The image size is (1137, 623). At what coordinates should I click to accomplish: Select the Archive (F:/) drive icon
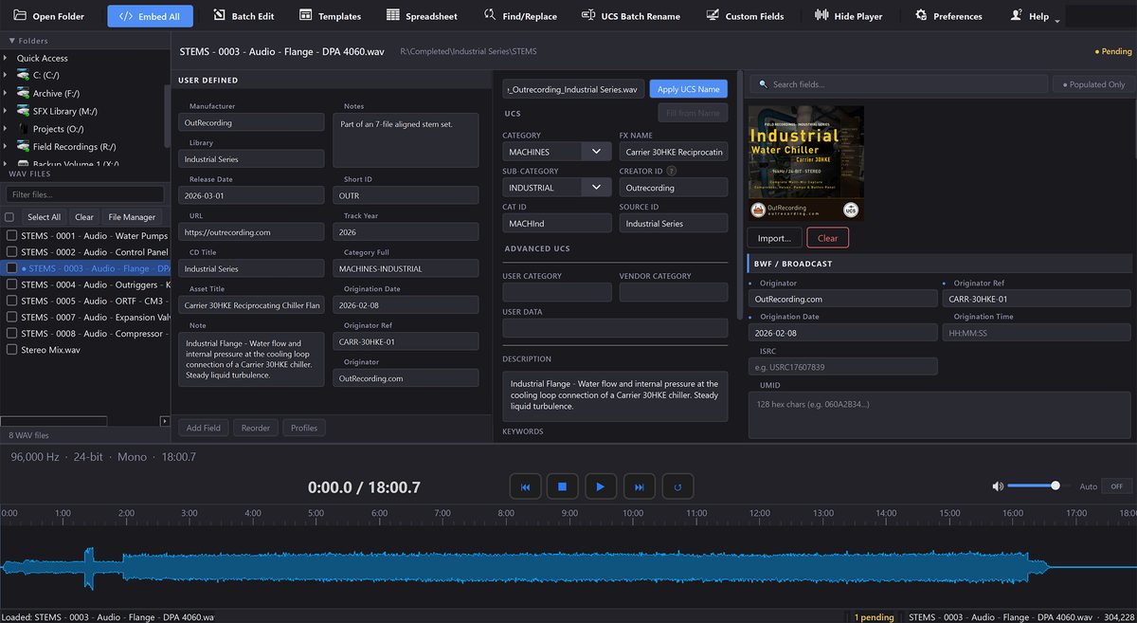pyautogui.click(x=23, y=93)
